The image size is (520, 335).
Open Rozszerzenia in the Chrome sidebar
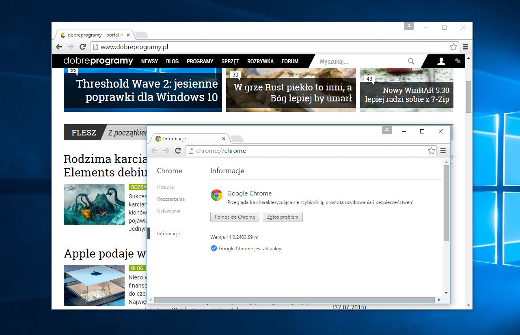(171, 199)
